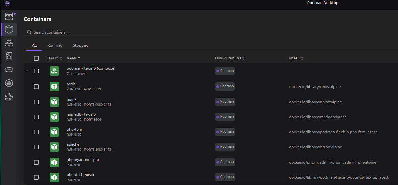Sort by the ENVIRONMENT column
The image size is (398, 185).
(230, 58)
